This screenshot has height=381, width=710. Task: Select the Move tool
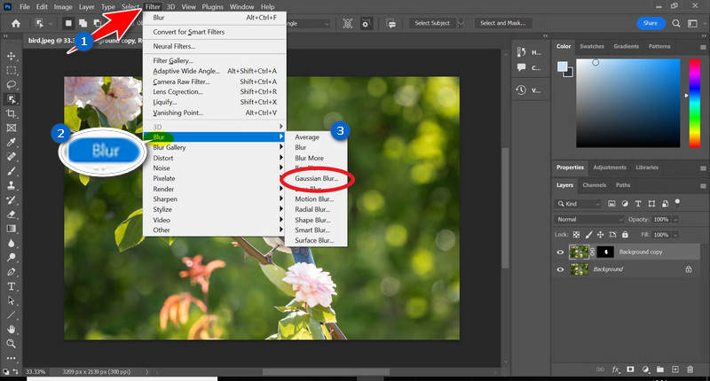(12, 56)
